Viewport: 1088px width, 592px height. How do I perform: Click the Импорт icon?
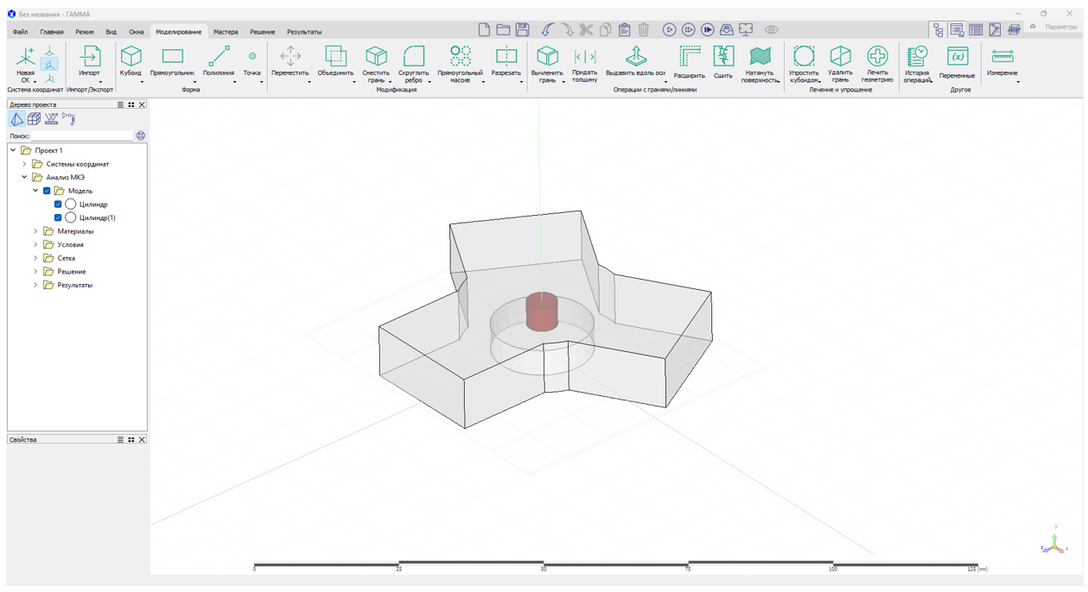90,59
